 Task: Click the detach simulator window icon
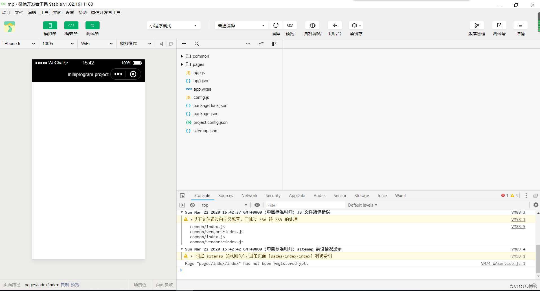tap(171, 44)
